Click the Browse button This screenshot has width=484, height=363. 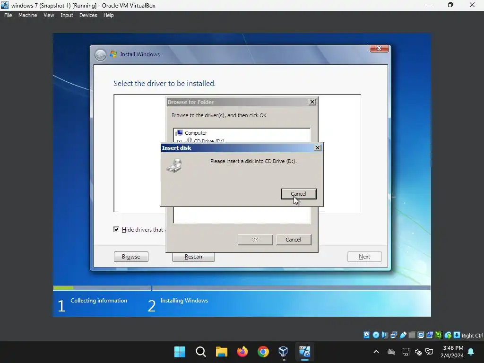[x=131, y=257]
